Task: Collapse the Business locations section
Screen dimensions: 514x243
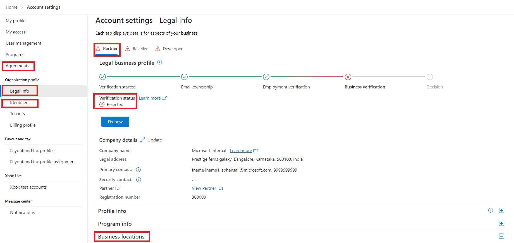Action: (501, 236)
